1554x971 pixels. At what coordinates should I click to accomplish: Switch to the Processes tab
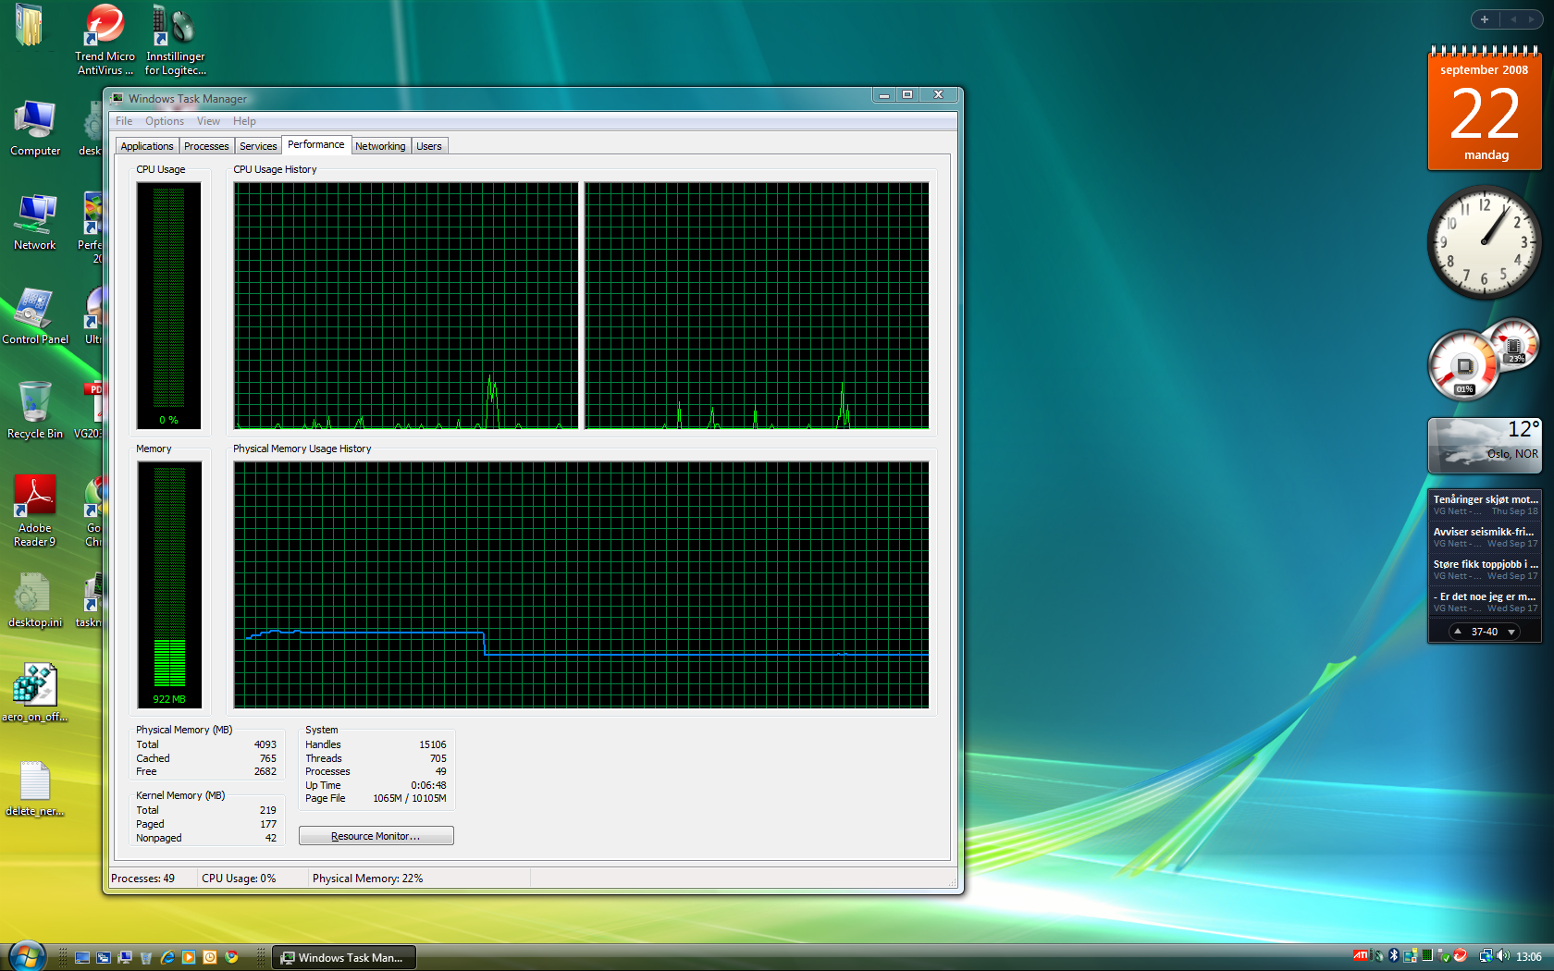tap(206, 146)
